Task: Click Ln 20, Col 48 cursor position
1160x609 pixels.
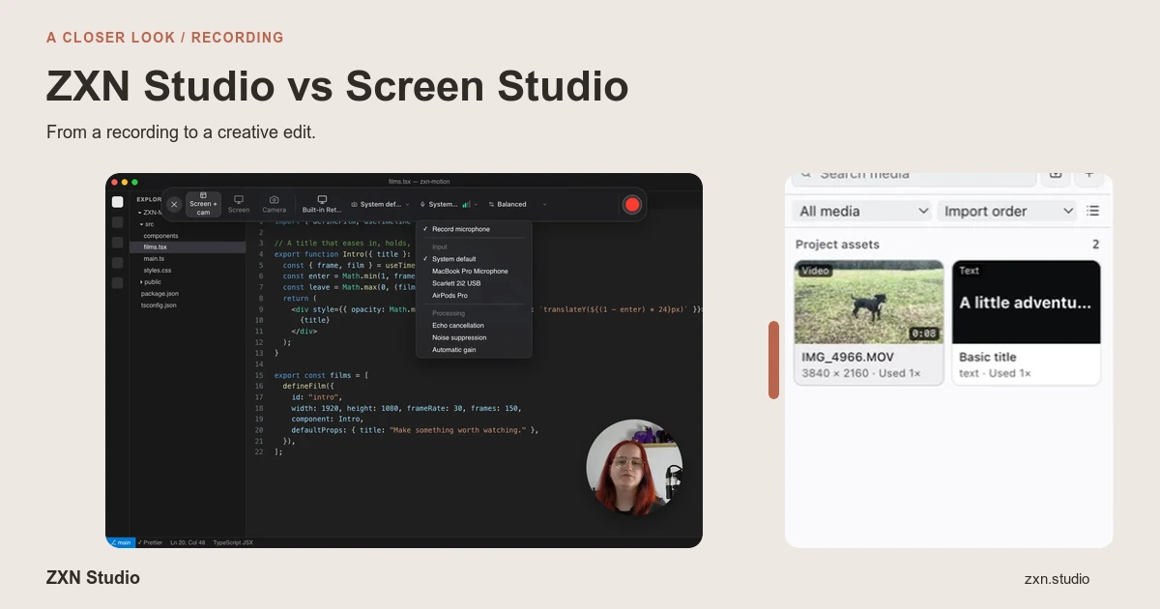Action: (188, 542)
